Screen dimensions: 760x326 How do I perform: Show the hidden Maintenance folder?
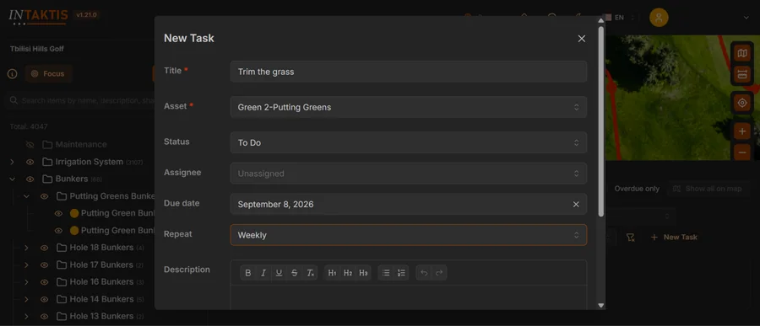click(x=30, y=145)
